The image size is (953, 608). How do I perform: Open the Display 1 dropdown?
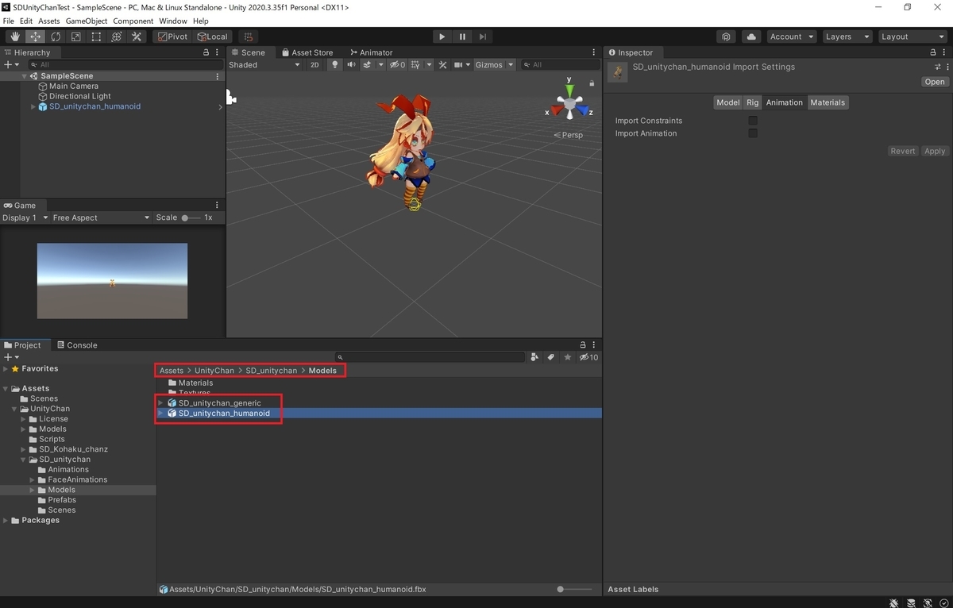25,217
